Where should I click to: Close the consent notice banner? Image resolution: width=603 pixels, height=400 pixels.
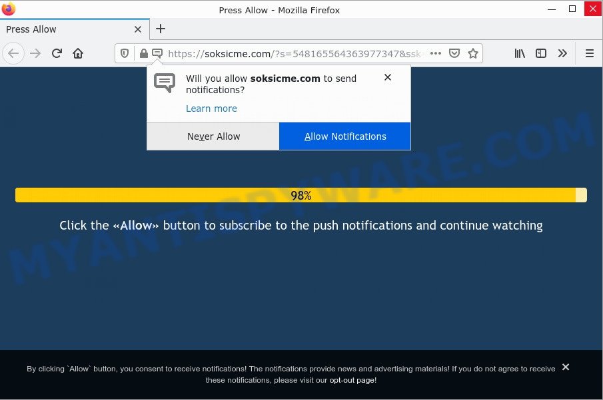(x=565, y=367)
